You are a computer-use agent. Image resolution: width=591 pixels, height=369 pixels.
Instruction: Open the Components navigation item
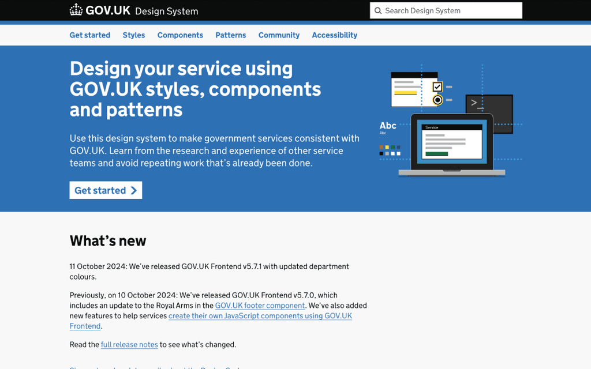[180, 35]
